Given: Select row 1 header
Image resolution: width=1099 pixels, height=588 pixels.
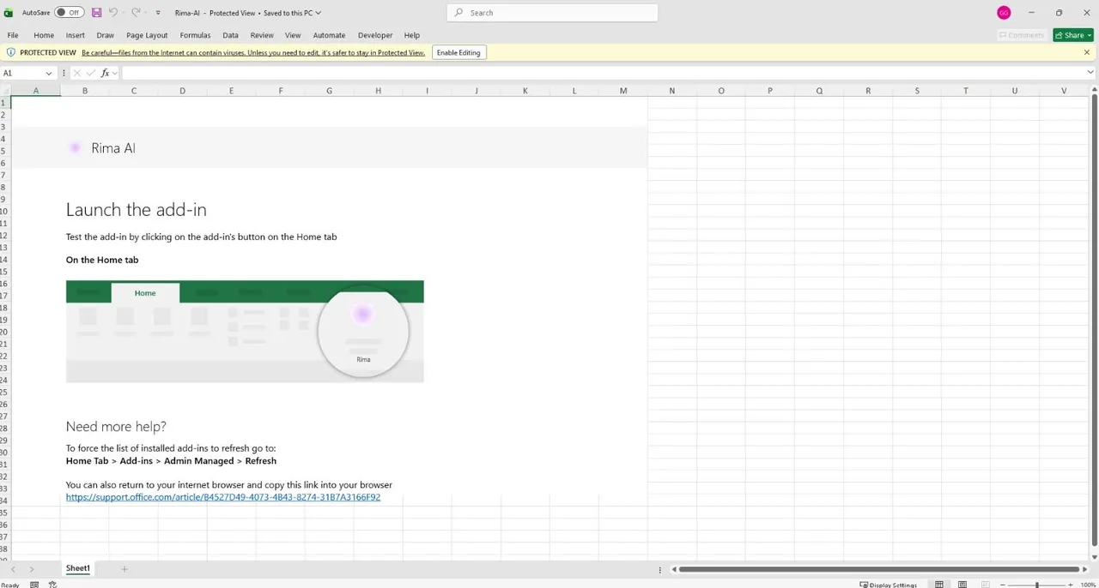Looking at the screenshot, I should click(x=4, y=103).
